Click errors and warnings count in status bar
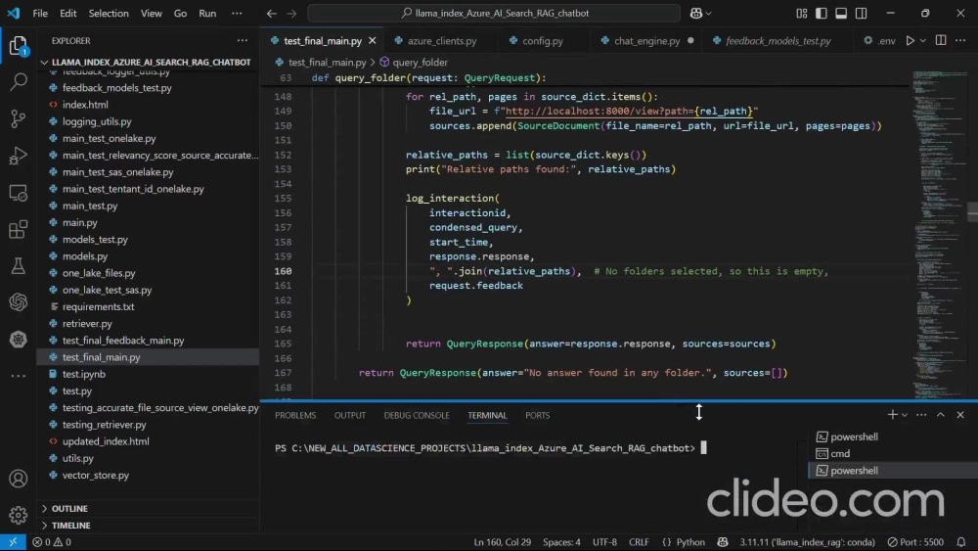The image size is (978, 551). (x=52, y=541)
